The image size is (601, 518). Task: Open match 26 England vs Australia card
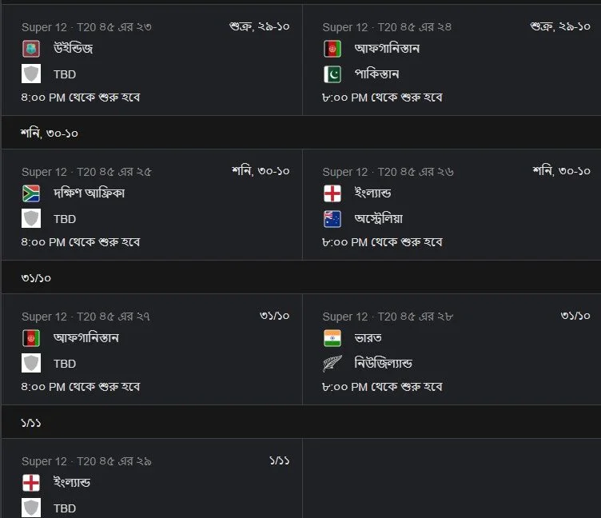tap(452, 205)
